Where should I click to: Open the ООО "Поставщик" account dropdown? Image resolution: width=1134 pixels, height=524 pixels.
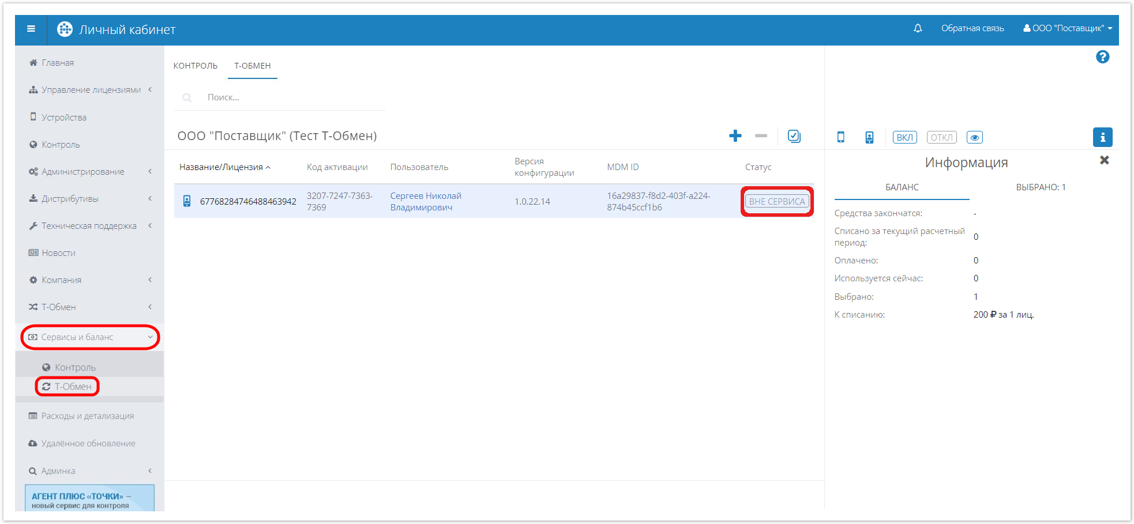click(x=1067, y=28)
